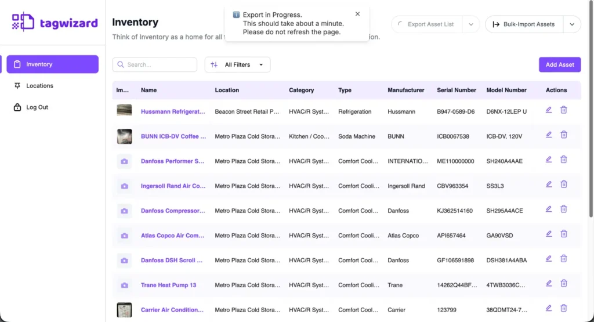594x322 pixels.
Task: Click the Manufacturer column header
Action: pos(405,90)
